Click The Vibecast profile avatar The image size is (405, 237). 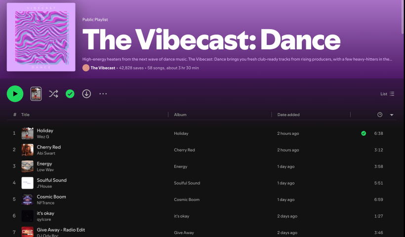[x=86, y=68]
